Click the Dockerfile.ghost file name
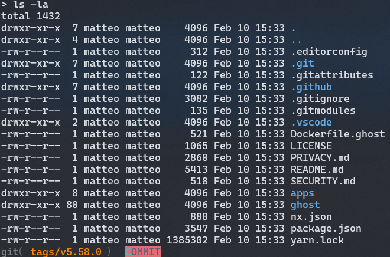Screen dimensions: 390x257 [x=334, y=134]
